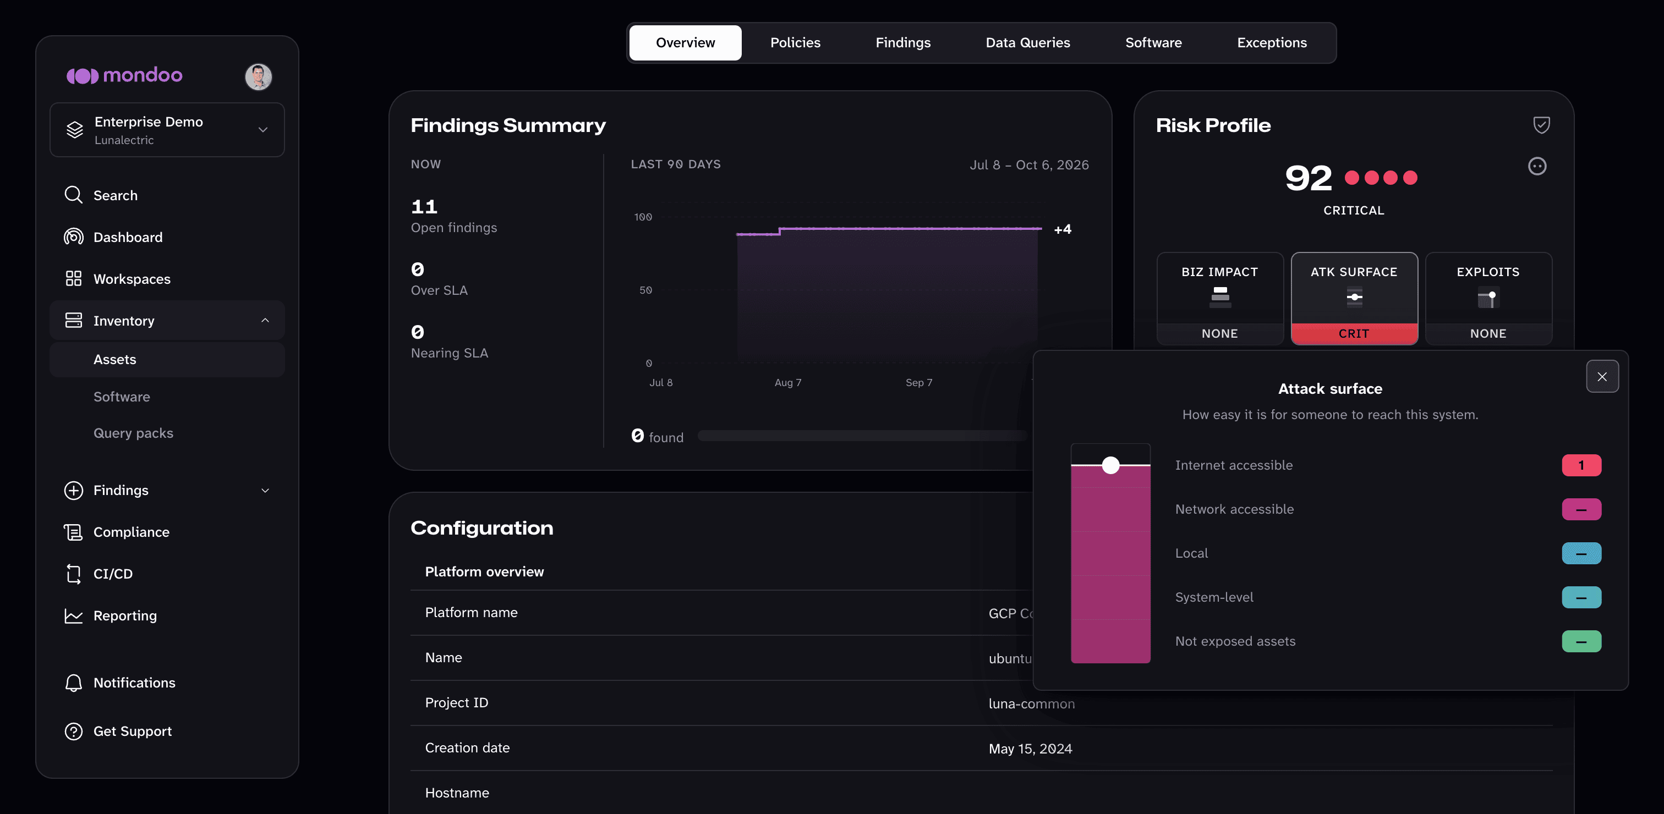This screenshot has height=814, width=1664.
Task: Click the CI/CD icon in sidebar
Action: pyautogui.click(x=74, y=574)
